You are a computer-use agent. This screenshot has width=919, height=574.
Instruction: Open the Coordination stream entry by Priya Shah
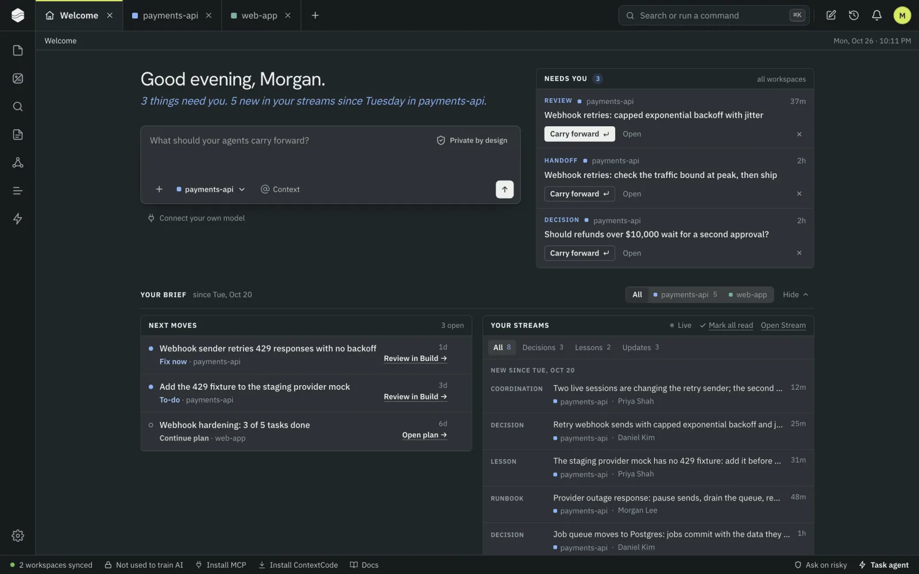[x=648, y=394]
